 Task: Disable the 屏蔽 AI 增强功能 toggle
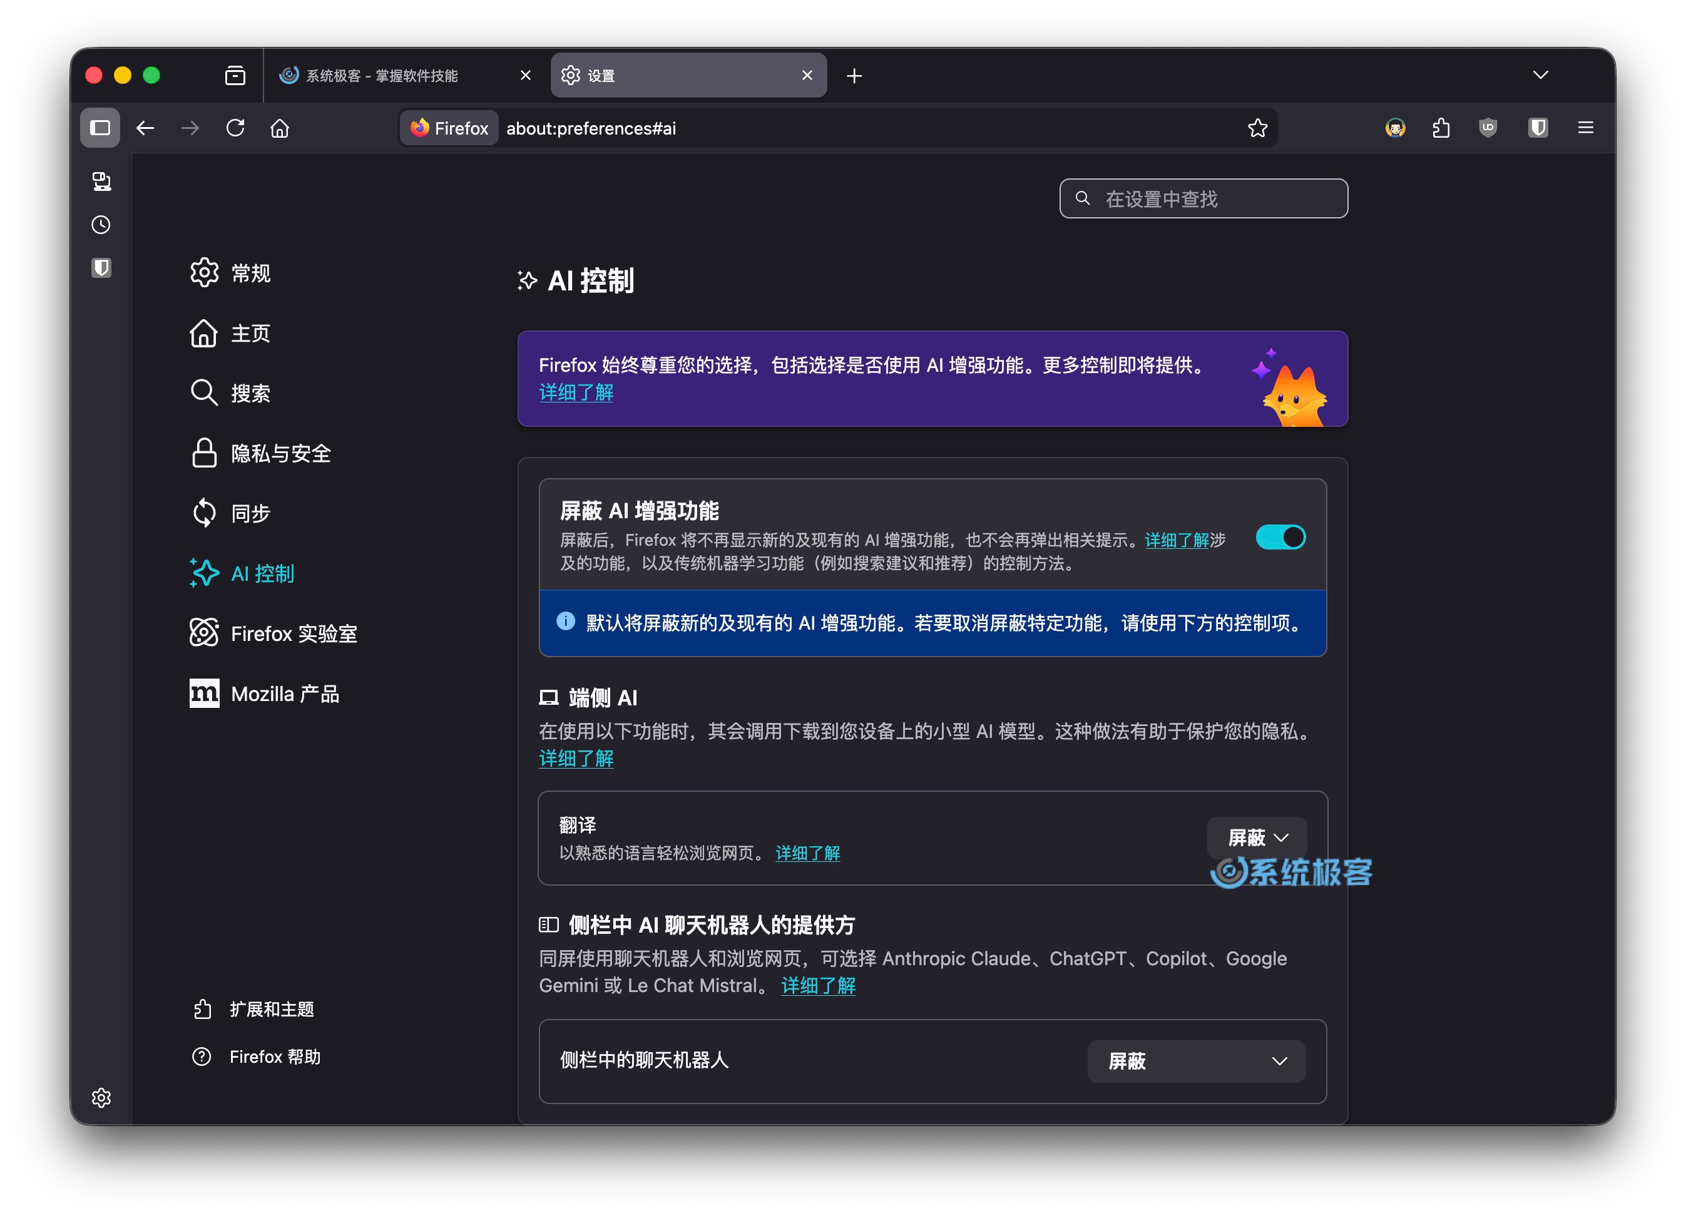1281,536
